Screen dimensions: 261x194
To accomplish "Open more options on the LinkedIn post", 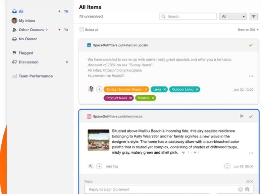I will coord(251,76).
